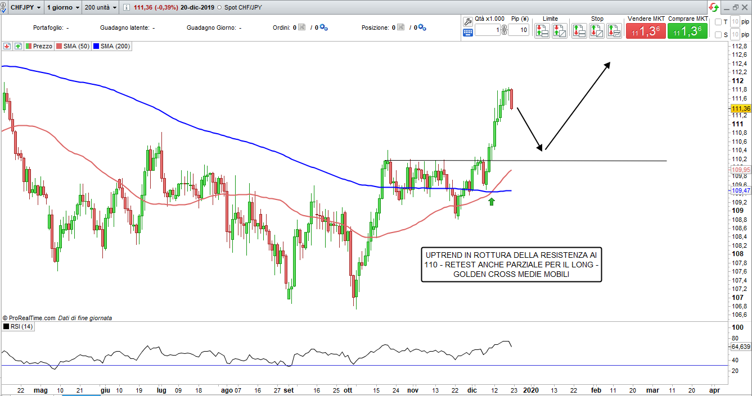Select the SMA (50) indicator label
Viewport: 752px width, 396px height.
pos(73,46)
